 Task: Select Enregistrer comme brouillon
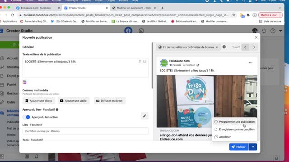click(234, 129)
